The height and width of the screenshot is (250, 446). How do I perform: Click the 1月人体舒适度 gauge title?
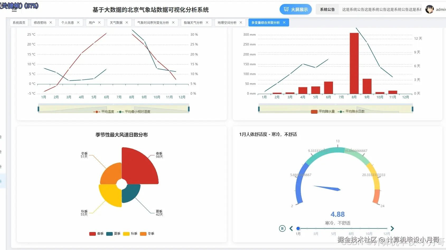268,134
